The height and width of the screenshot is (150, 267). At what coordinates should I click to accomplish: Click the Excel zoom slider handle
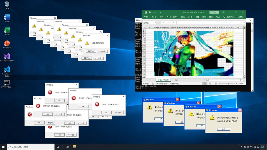228,84
